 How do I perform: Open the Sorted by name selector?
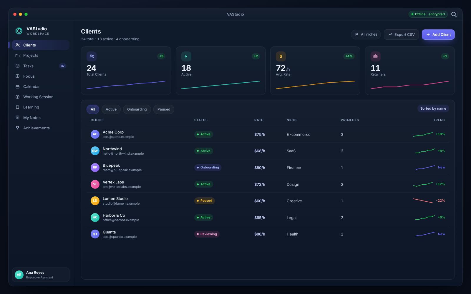coord(433,108)
